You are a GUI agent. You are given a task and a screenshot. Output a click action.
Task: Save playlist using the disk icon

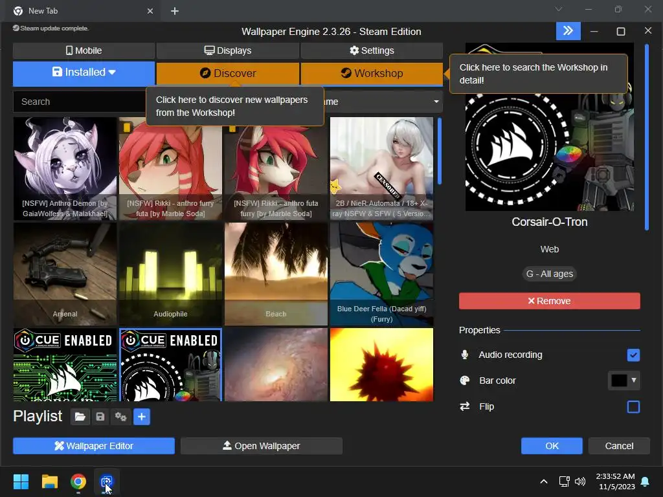100,417
